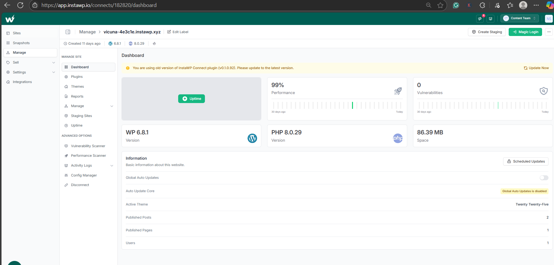Click the green bar in Performance timeline

click(x=352, y=105)
